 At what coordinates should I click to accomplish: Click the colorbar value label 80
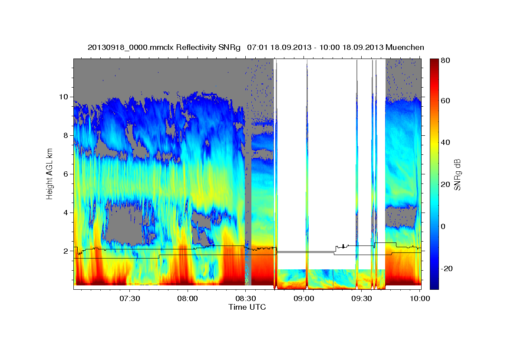445,61
